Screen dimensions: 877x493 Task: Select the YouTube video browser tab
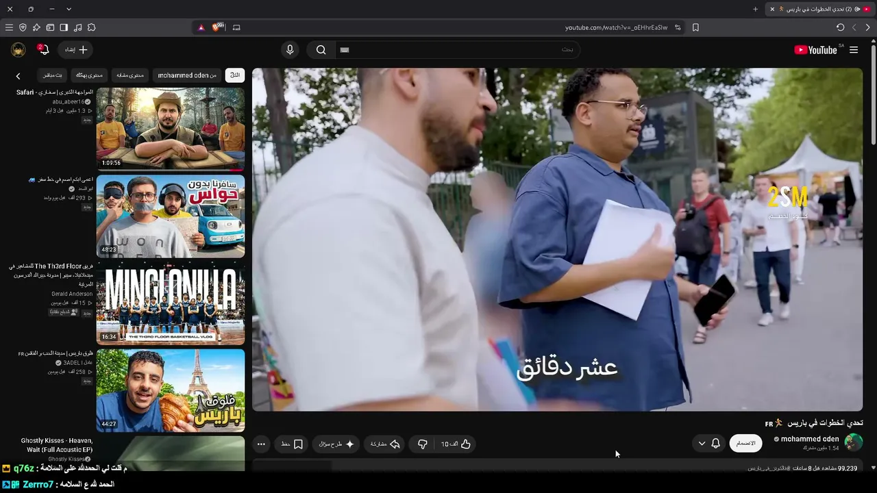tap(819, 9)
